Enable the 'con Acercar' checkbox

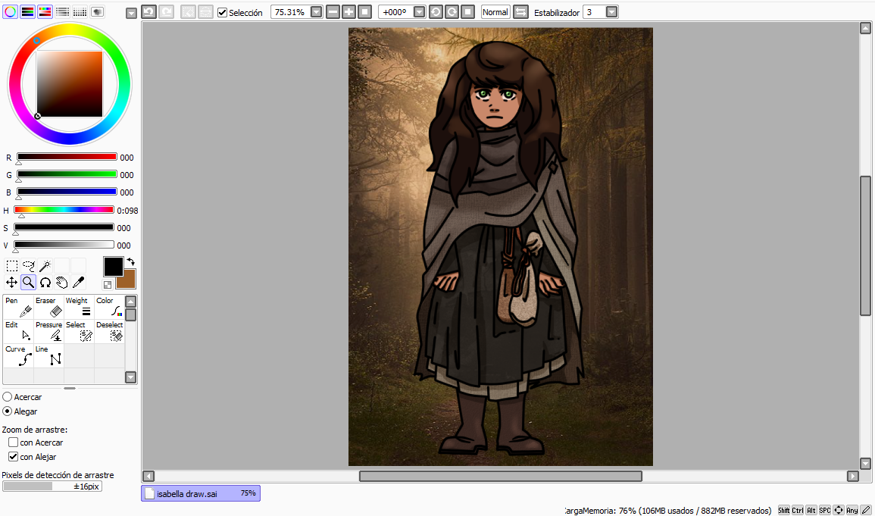click(x=13, y=443)
